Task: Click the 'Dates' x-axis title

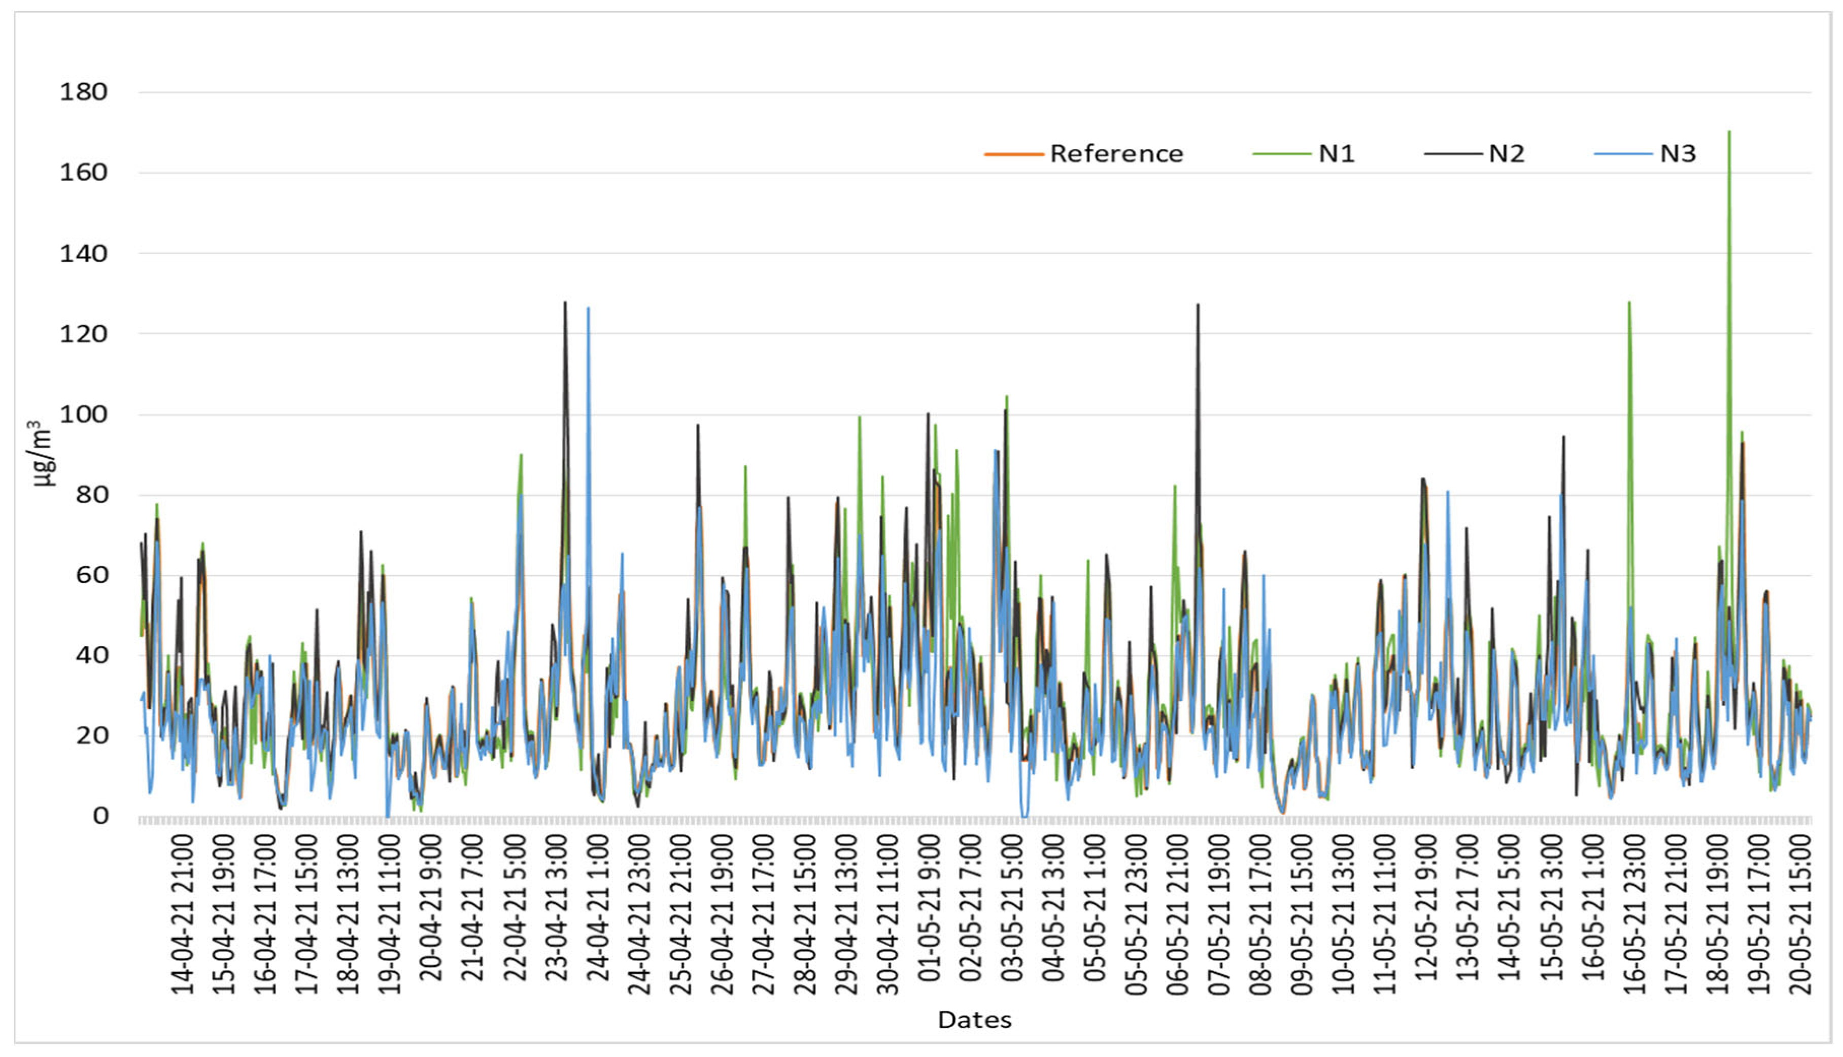Action: tap(974, 1020)
